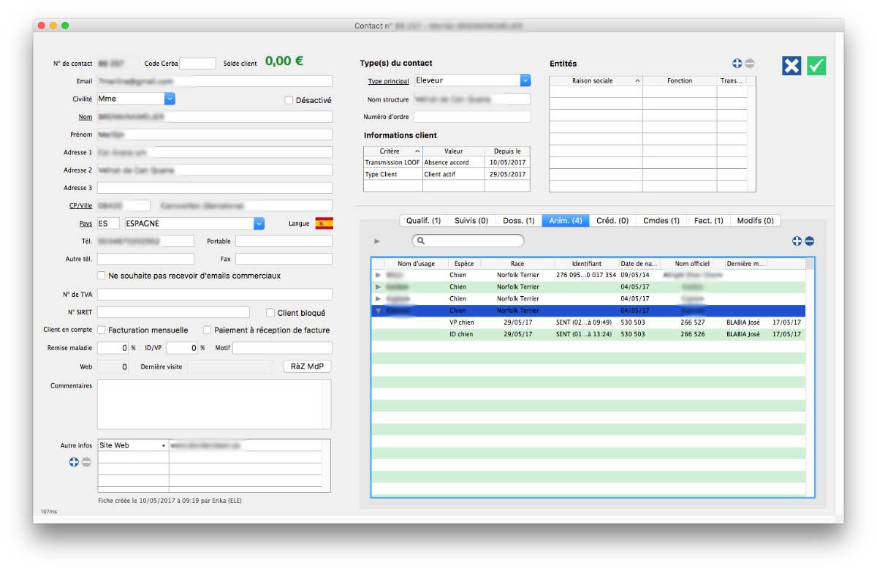Remove an Autre infos line with the minus icon
The image size is (877, 571).
click(86, 462)
